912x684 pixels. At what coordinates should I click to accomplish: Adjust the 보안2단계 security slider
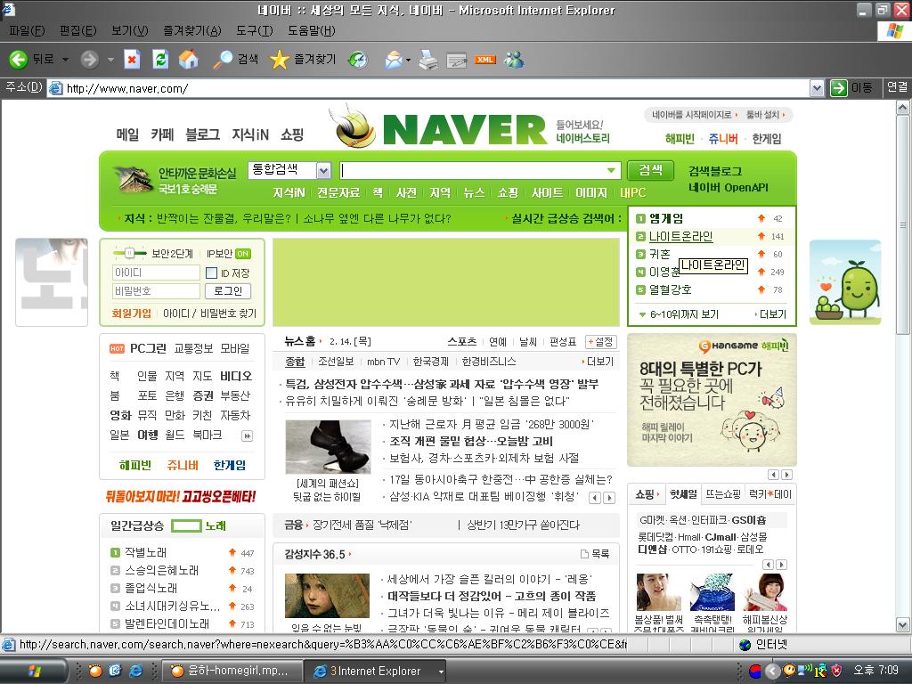[130, 253]
